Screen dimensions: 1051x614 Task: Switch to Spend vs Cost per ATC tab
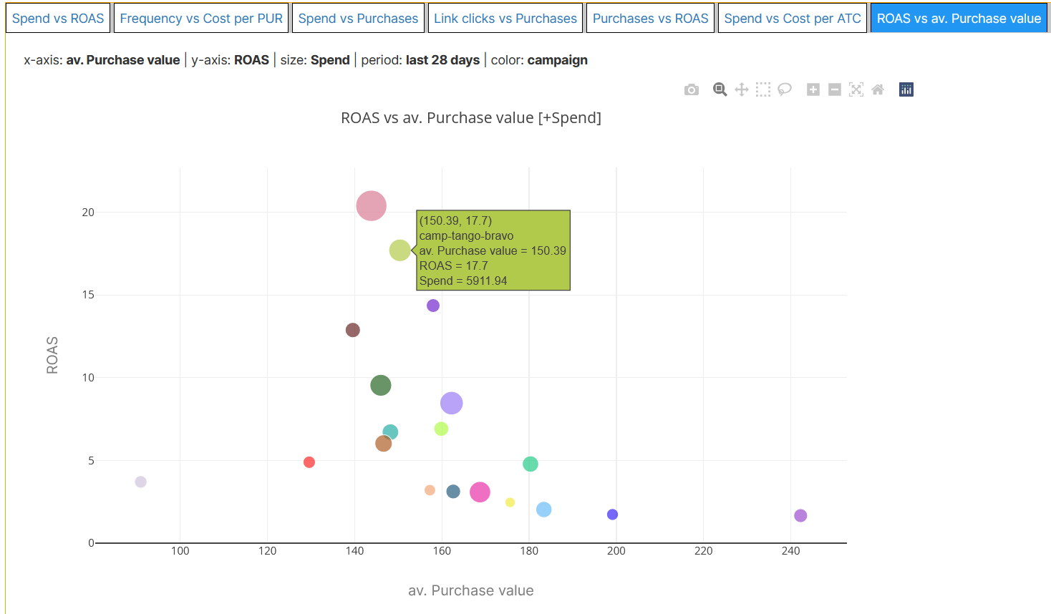793,18
